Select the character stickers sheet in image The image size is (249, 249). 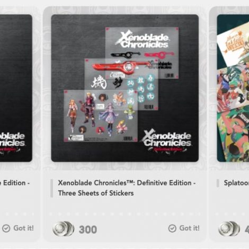tap(101, 115)
